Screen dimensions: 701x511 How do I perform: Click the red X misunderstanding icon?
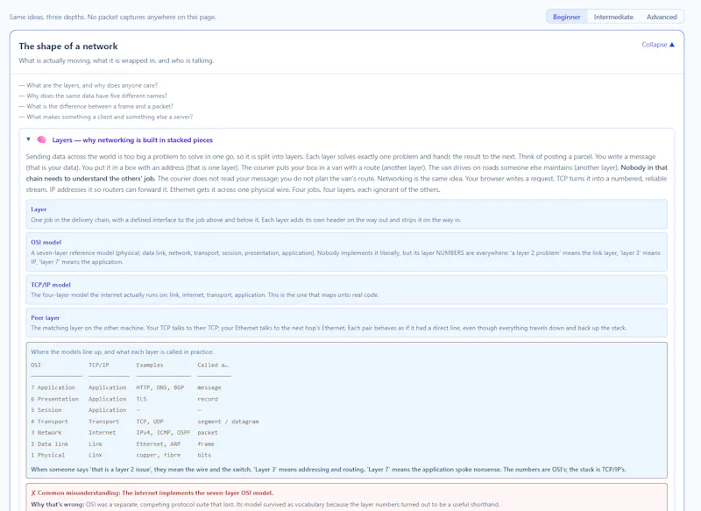33,493
